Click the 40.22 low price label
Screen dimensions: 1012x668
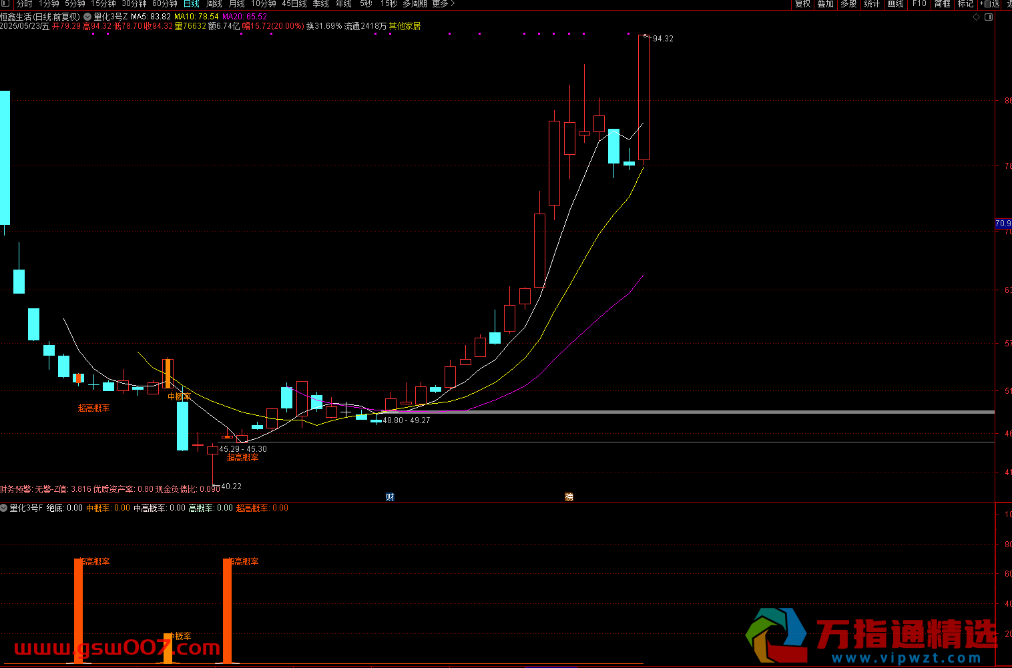tap(231, 486)
